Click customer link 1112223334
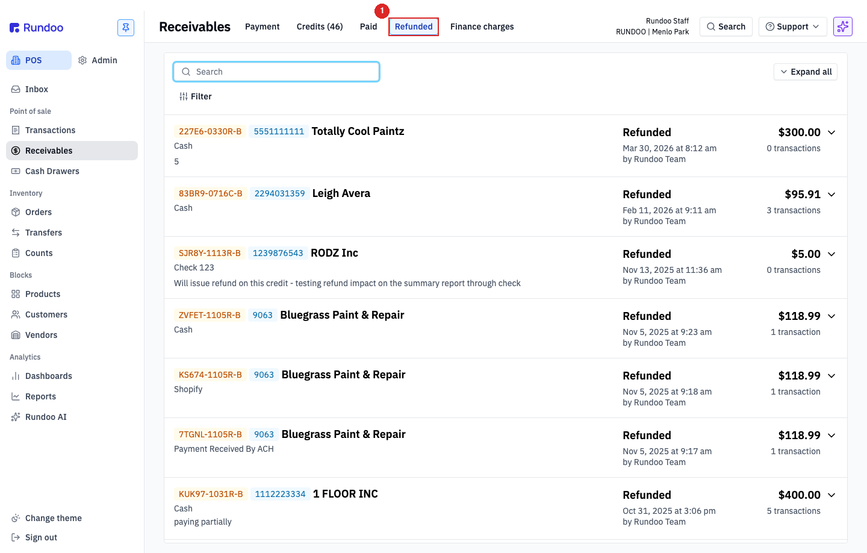 tap(280, 494)
